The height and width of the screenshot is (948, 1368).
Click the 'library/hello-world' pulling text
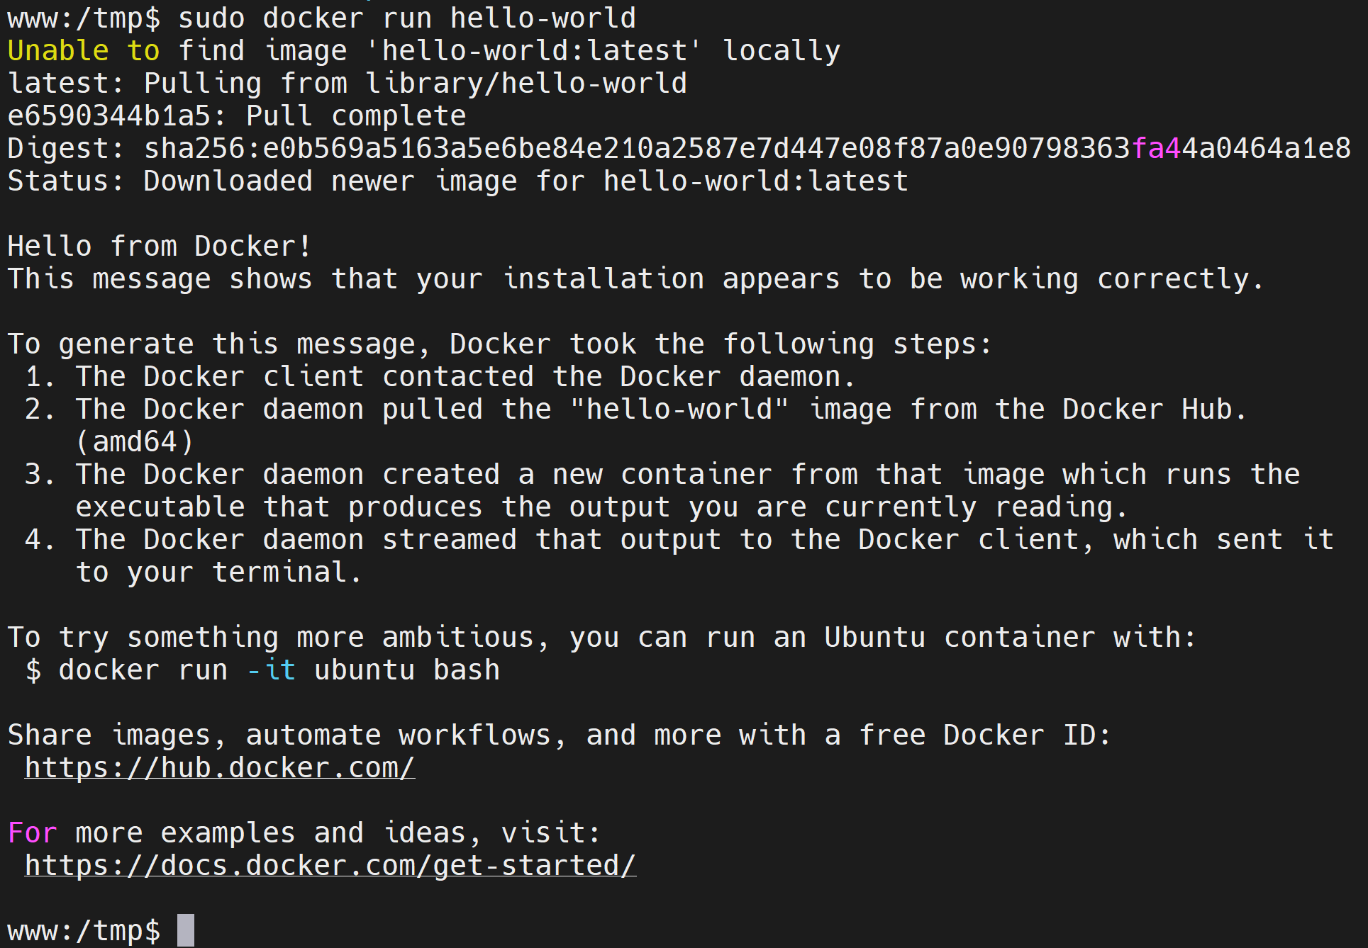tap(527, 84)
